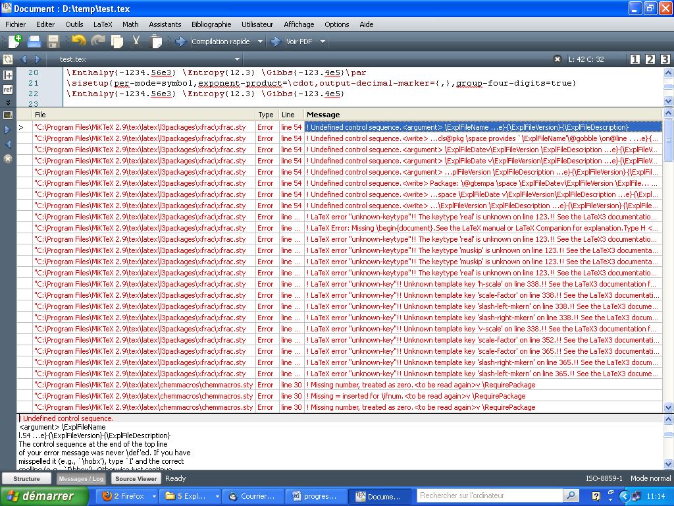Click the refresh icon left of the navigation arrows
The image size is (674, 506).
pos(8,59)
